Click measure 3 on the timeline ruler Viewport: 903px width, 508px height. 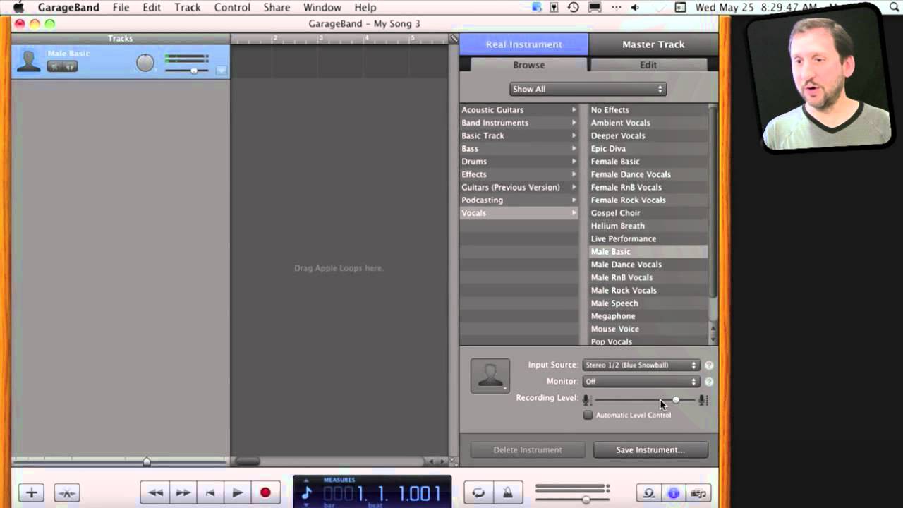click(320, 39)
